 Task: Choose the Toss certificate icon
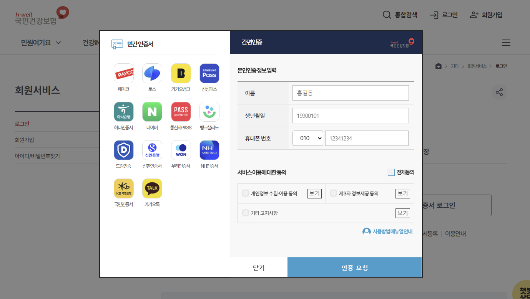pyautogui.click(x=152, y=73)
